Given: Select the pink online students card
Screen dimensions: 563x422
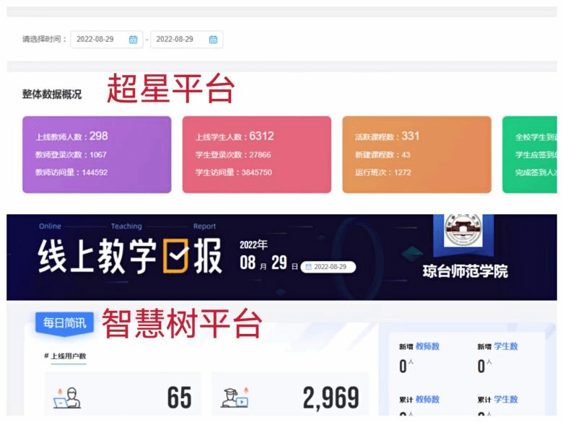Looking at the screenshot, I should [x=256, y=154].
